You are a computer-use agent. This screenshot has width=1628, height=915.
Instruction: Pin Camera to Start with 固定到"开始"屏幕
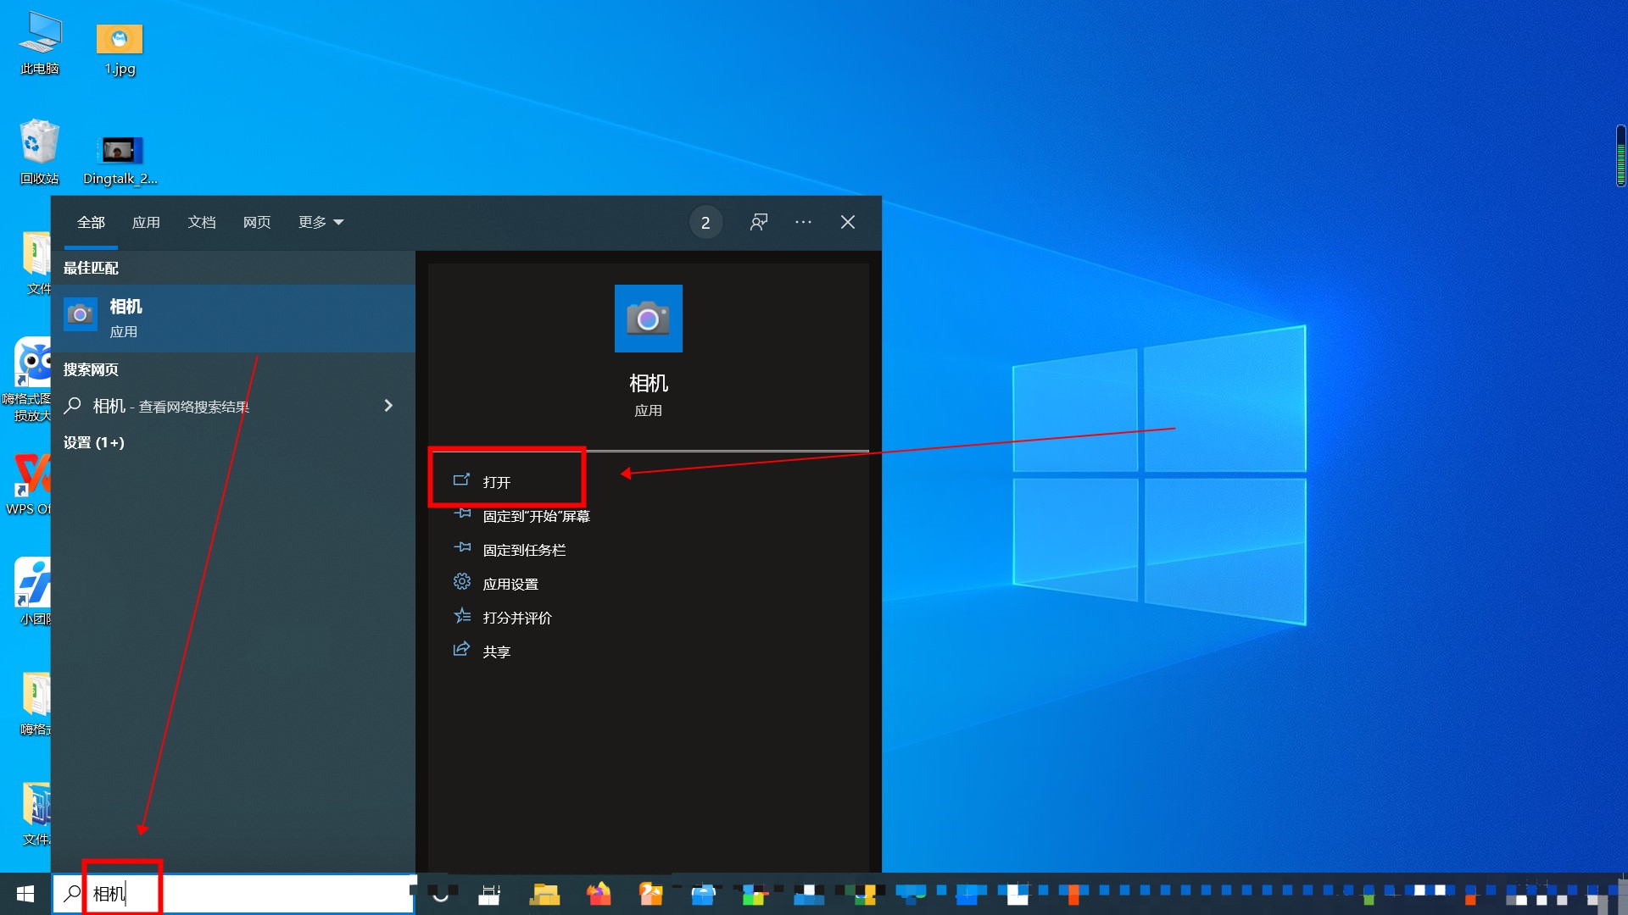[x=535, y=516]
